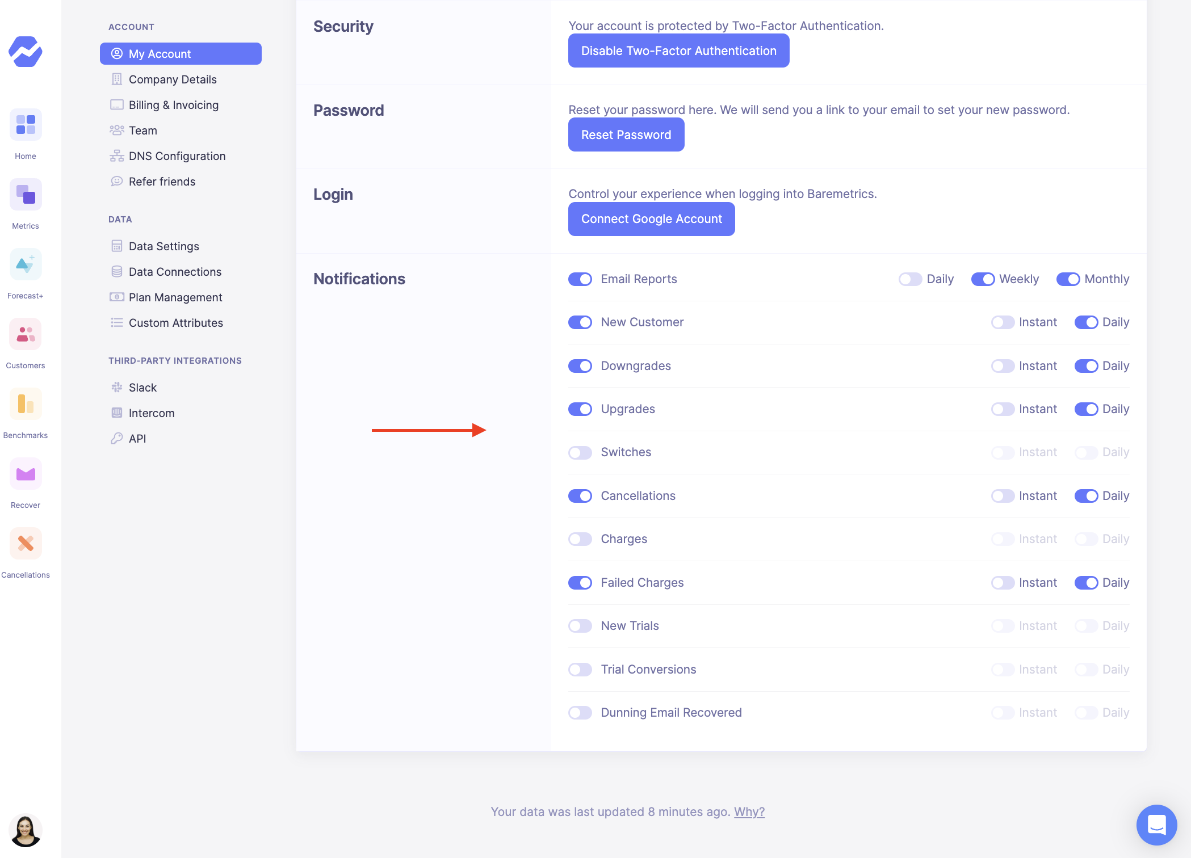Open the Slack integration page

[x=142, y=388]
